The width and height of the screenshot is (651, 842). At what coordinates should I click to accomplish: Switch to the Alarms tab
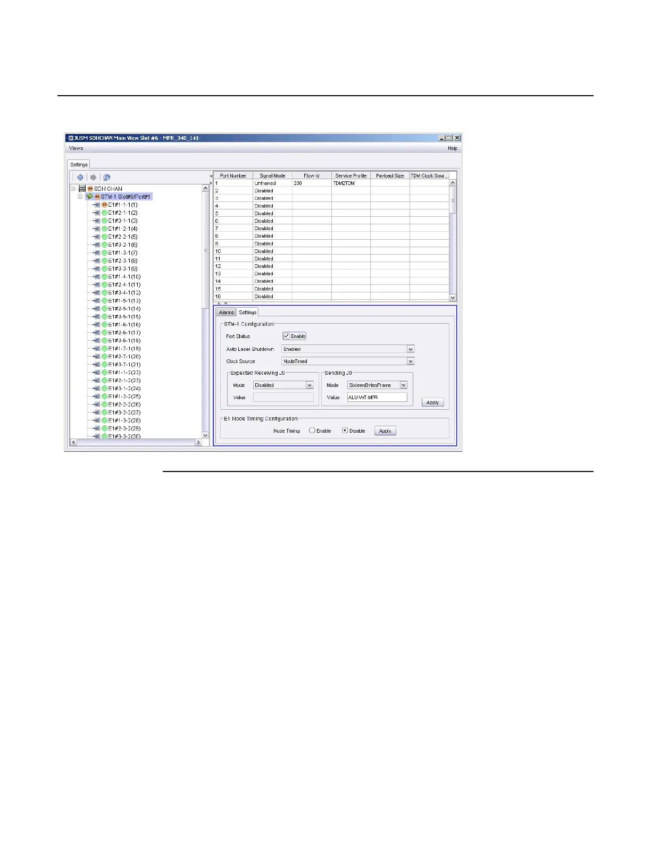point(227,313)
